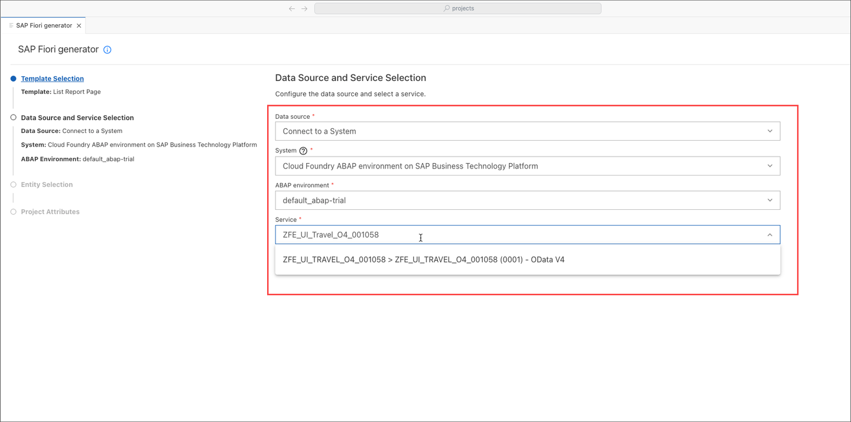Click the Data Source step circle marker

(13, 118)
